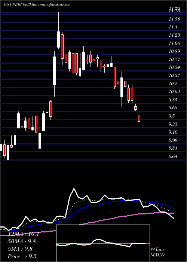Click the 10.71 price axis label
187x262 pixels.
pyautogui.click(x=174, y=59)
